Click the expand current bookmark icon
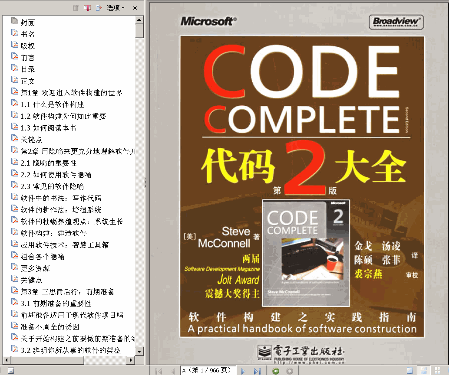The image size is (449, 375). pos(99,8)
